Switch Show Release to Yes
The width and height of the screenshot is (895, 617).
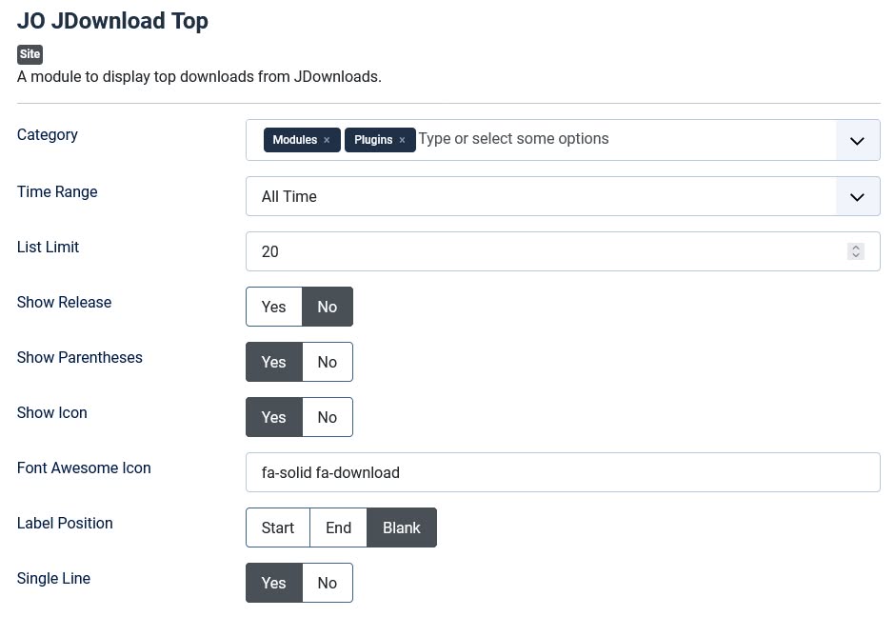[x=273, y=307]
